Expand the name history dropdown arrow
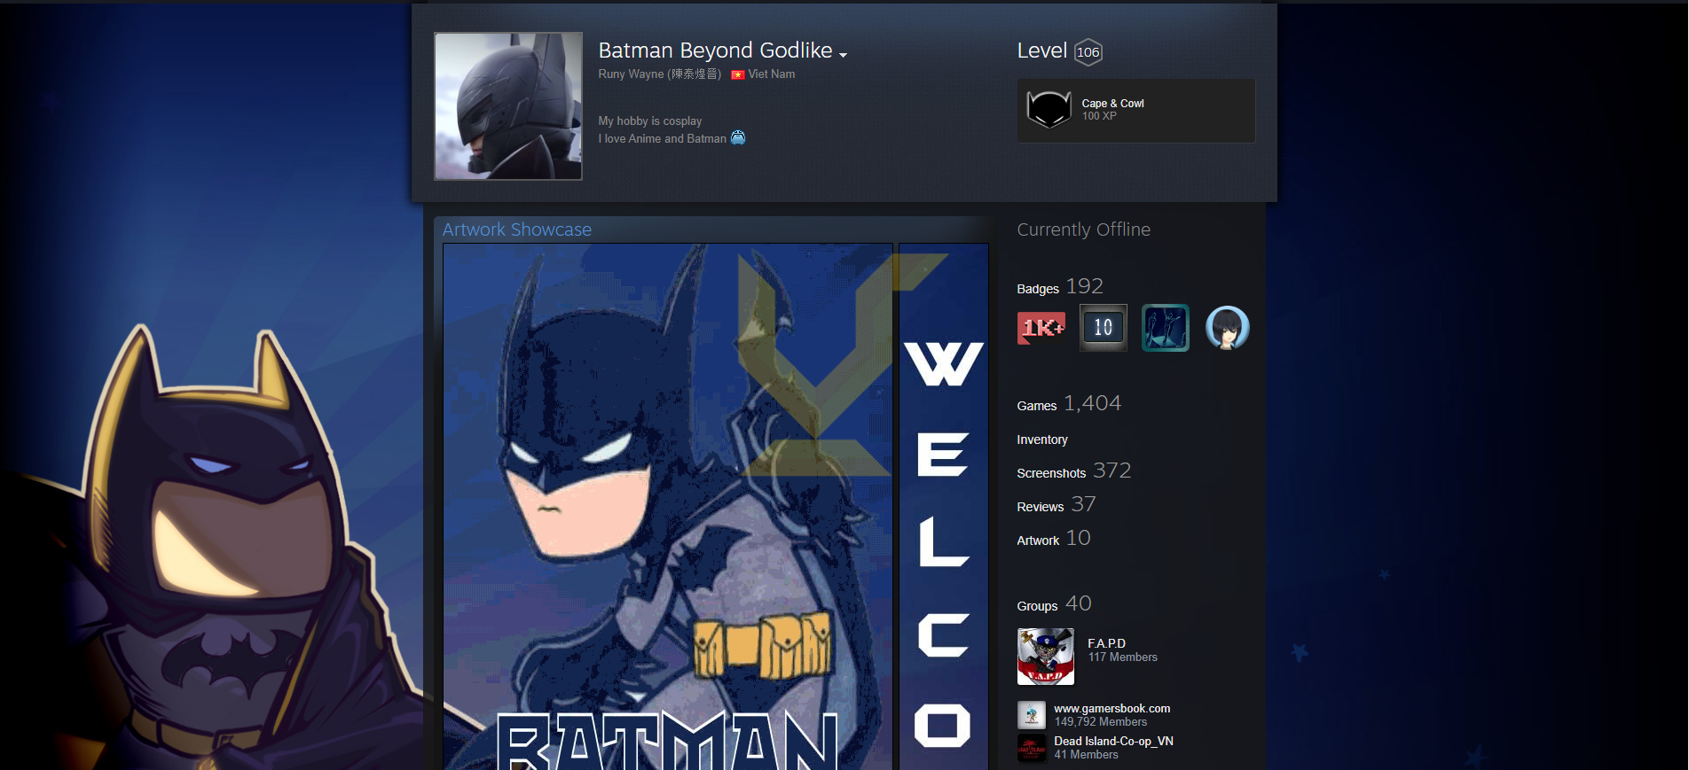The image size is (1689, 770). tap(843, 55)
